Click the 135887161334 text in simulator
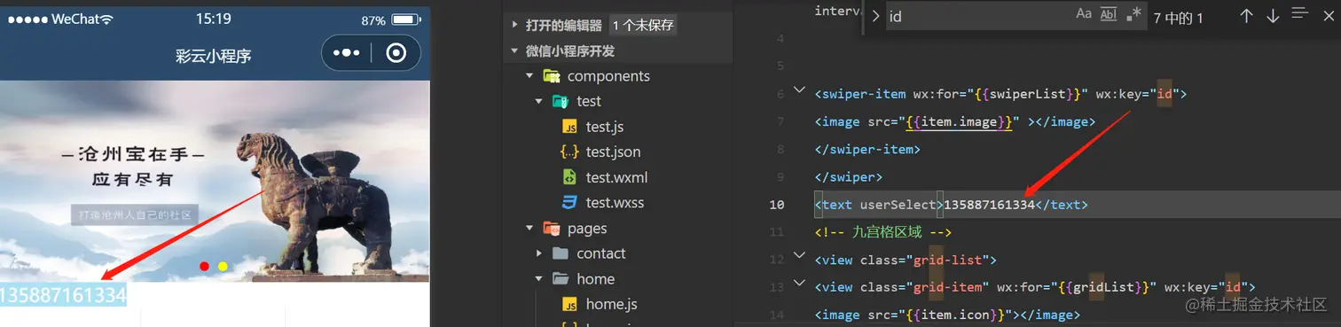Screen dimensions: 1341x327 coord(63,295)
